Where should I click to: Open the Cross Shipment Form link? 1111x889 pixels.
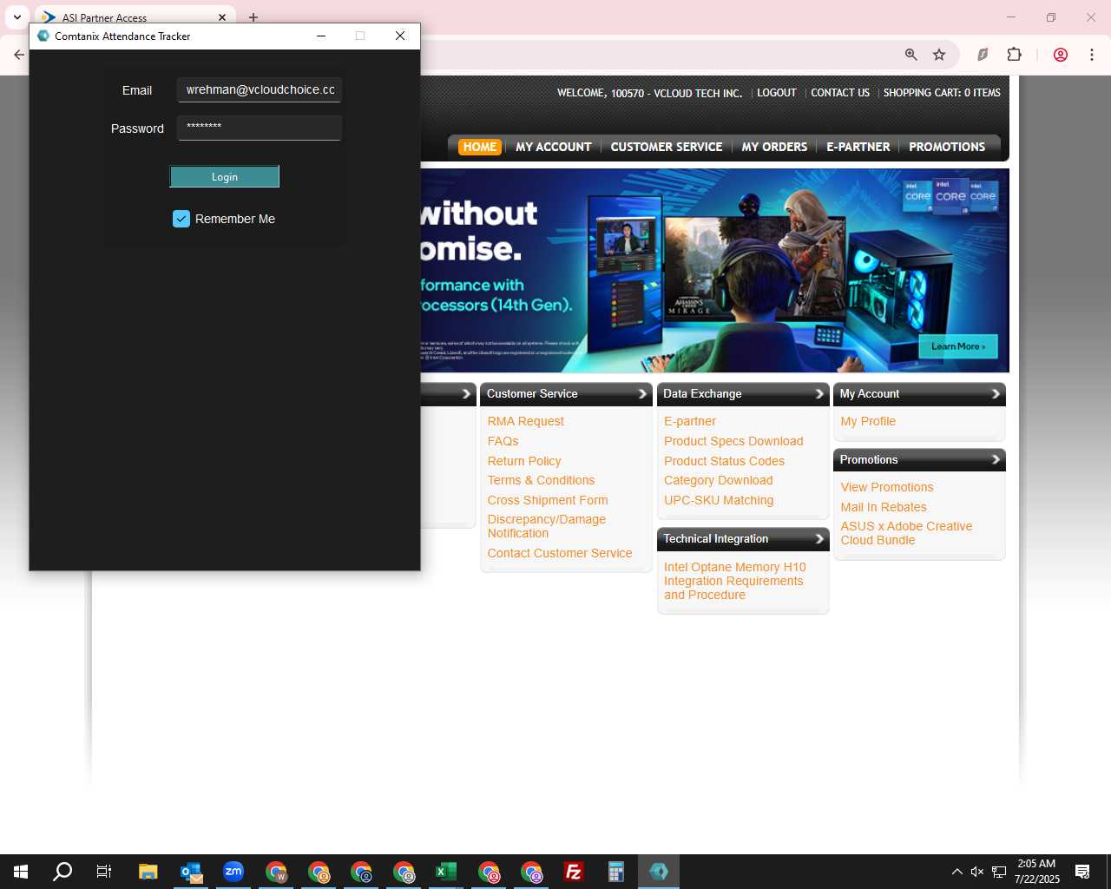point(548,500)
